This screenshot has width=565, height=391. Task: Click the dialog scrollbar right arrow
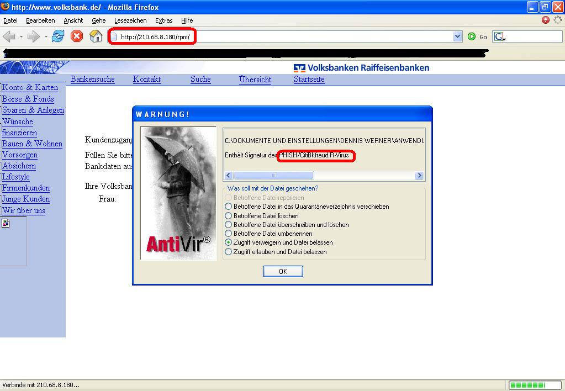tap(419, 176)
